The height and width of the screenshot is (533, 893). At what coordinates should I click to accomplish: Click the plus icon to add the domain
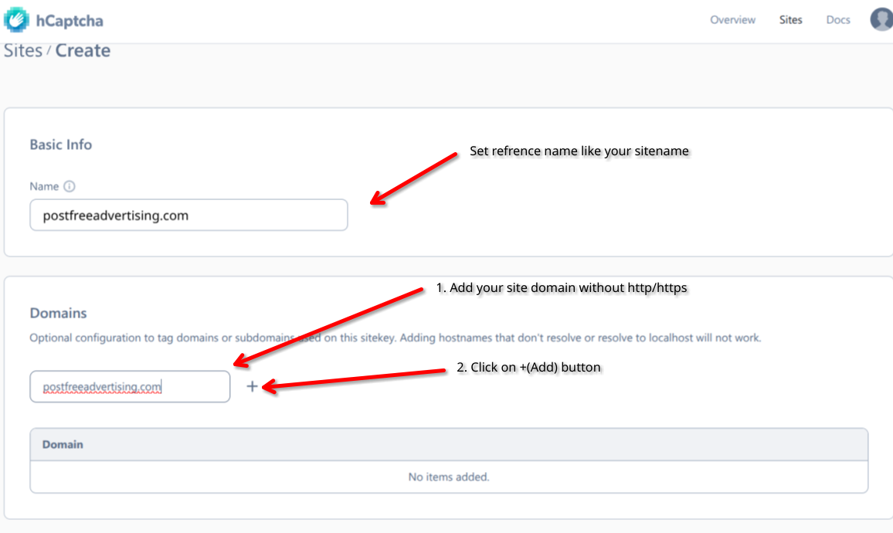[x=253, y=385]
